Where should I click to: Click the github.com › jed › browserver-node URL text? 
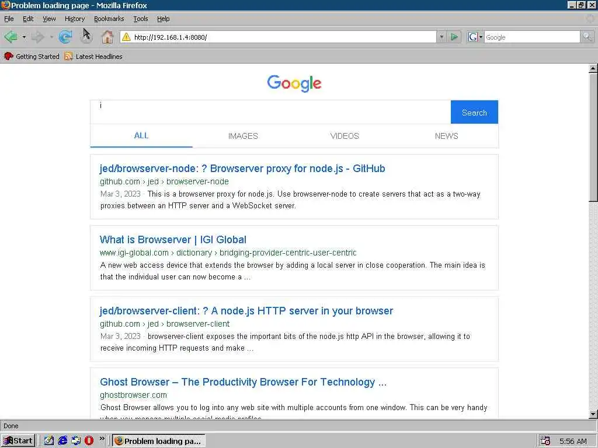point(164,182)
